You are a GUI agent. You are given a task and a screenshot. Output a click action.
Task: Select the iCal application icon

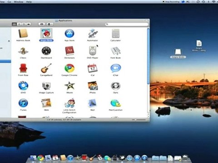pyautogui.click(x=93, y=68)
